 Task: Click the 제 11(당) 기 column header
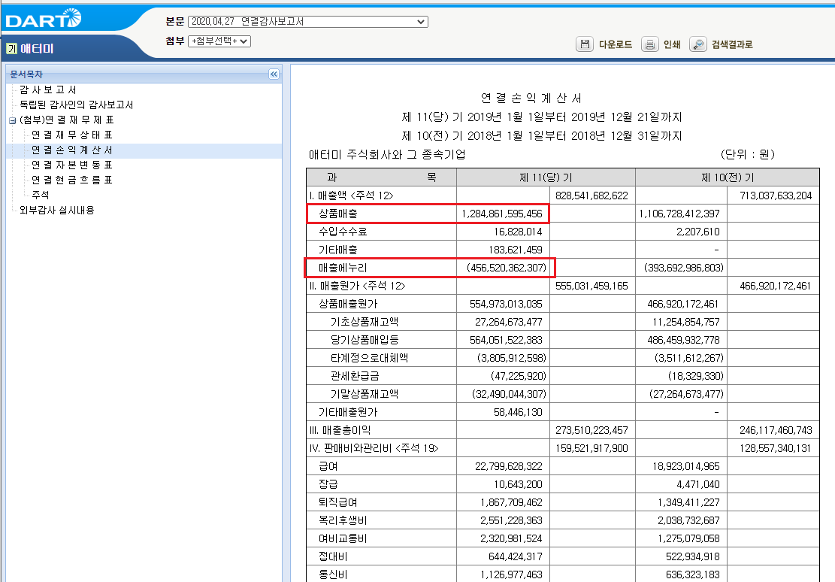click(546, 177)
